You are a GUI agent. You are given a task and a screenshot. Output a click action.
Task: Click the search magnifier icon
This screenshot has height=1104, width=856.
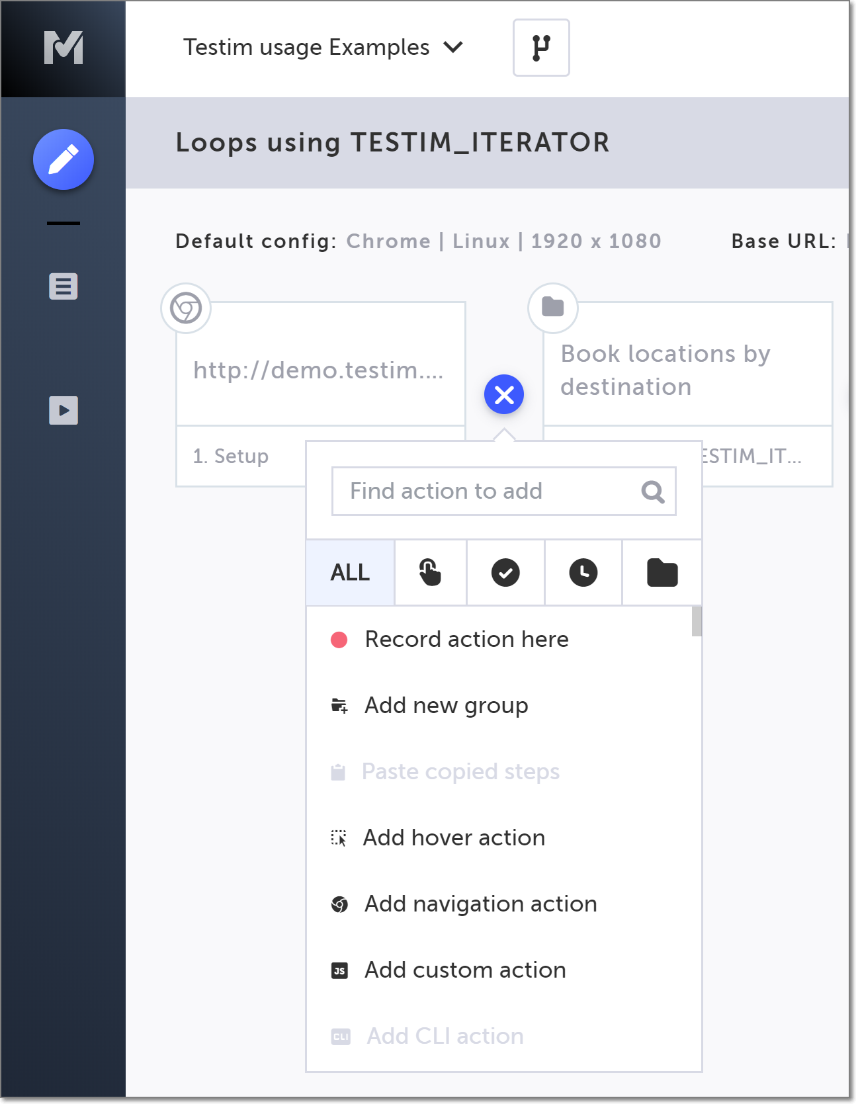click(653, 491)
